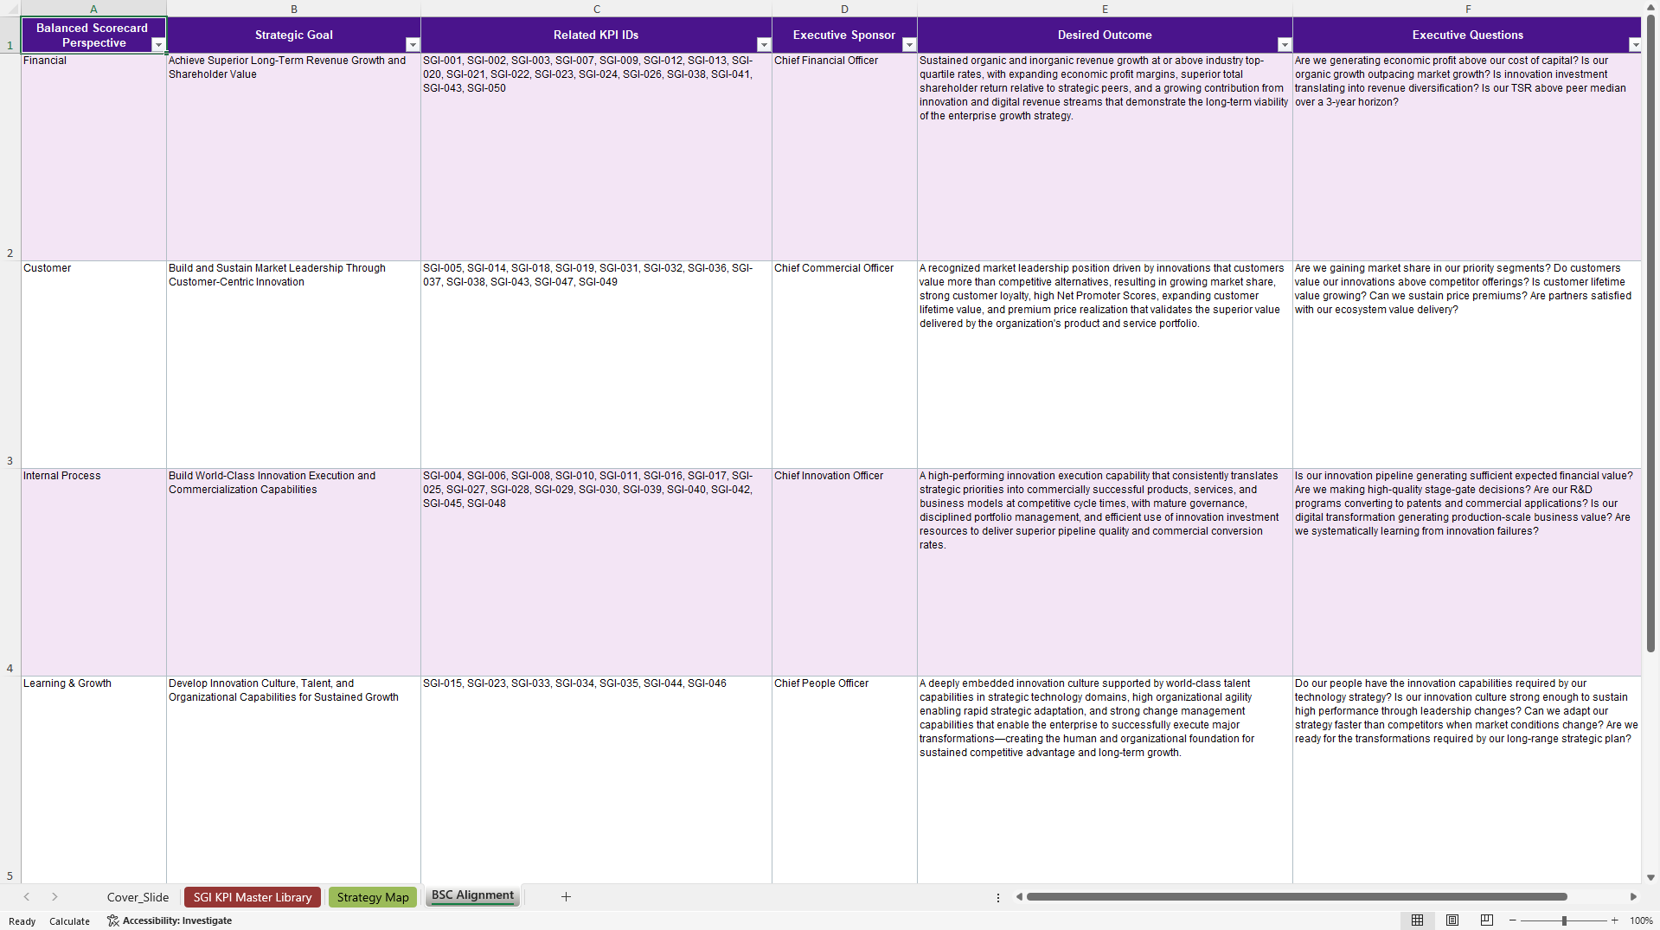
Task: Select KPI IDs cell starting SGI-005
Action: point(596,365)
